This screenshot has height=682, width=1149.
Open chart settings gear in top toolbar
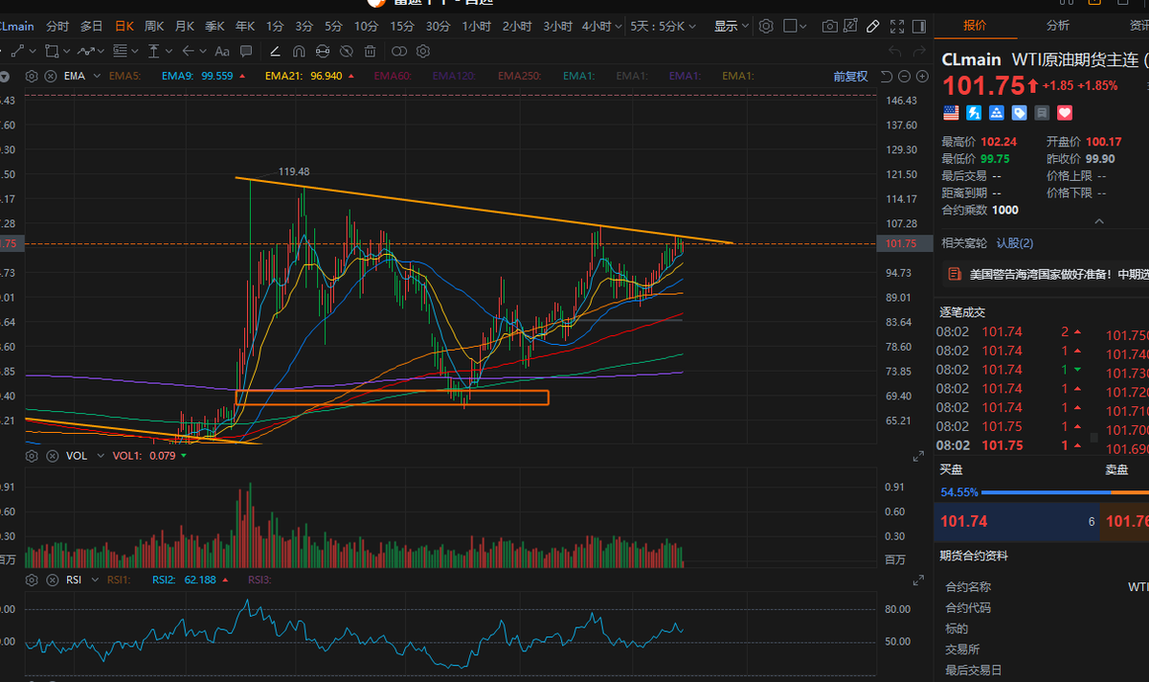[766, 26]
